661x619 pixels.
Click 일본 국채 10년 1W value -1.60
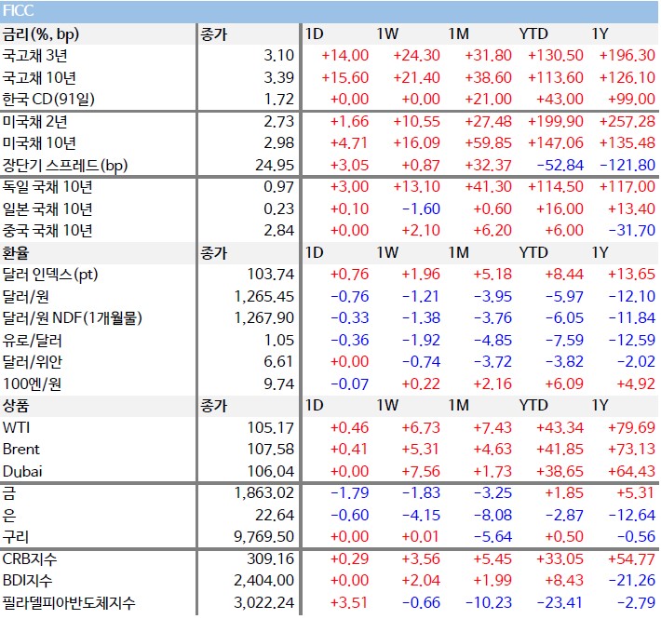tap(421, 209)
